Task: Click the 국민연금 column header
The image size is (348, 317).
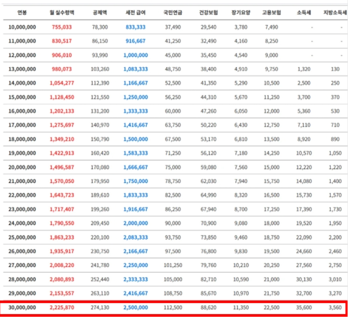Action: 173,13
